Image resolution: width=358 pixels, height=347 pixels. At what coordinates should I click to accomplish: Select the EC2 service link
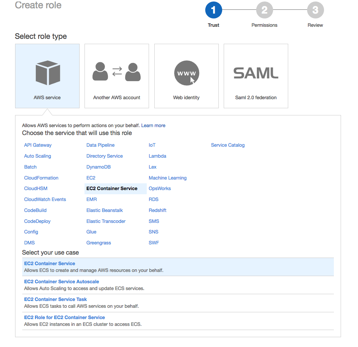[x=91, y=178]
